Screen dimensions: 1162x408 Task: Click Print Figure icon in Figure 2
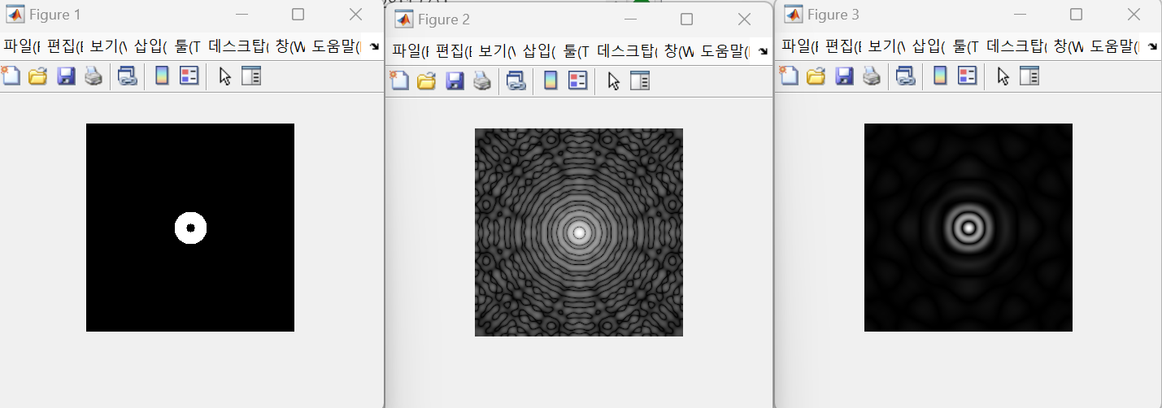coord(482,80)
